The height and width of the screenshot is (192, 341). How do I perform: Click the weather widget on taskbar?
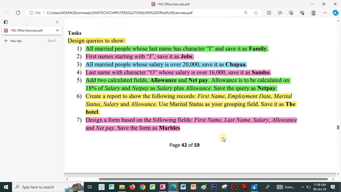[x=286, y=187]
